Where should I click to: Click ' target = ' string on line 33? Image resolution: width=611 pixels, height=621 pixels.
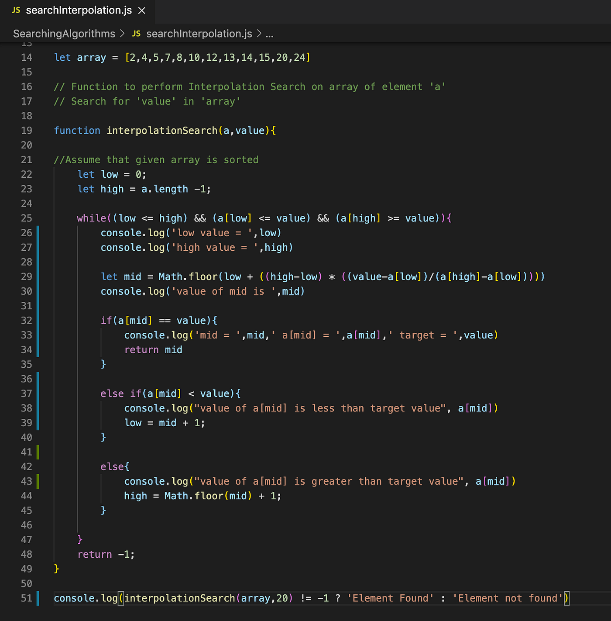[423, 335]
